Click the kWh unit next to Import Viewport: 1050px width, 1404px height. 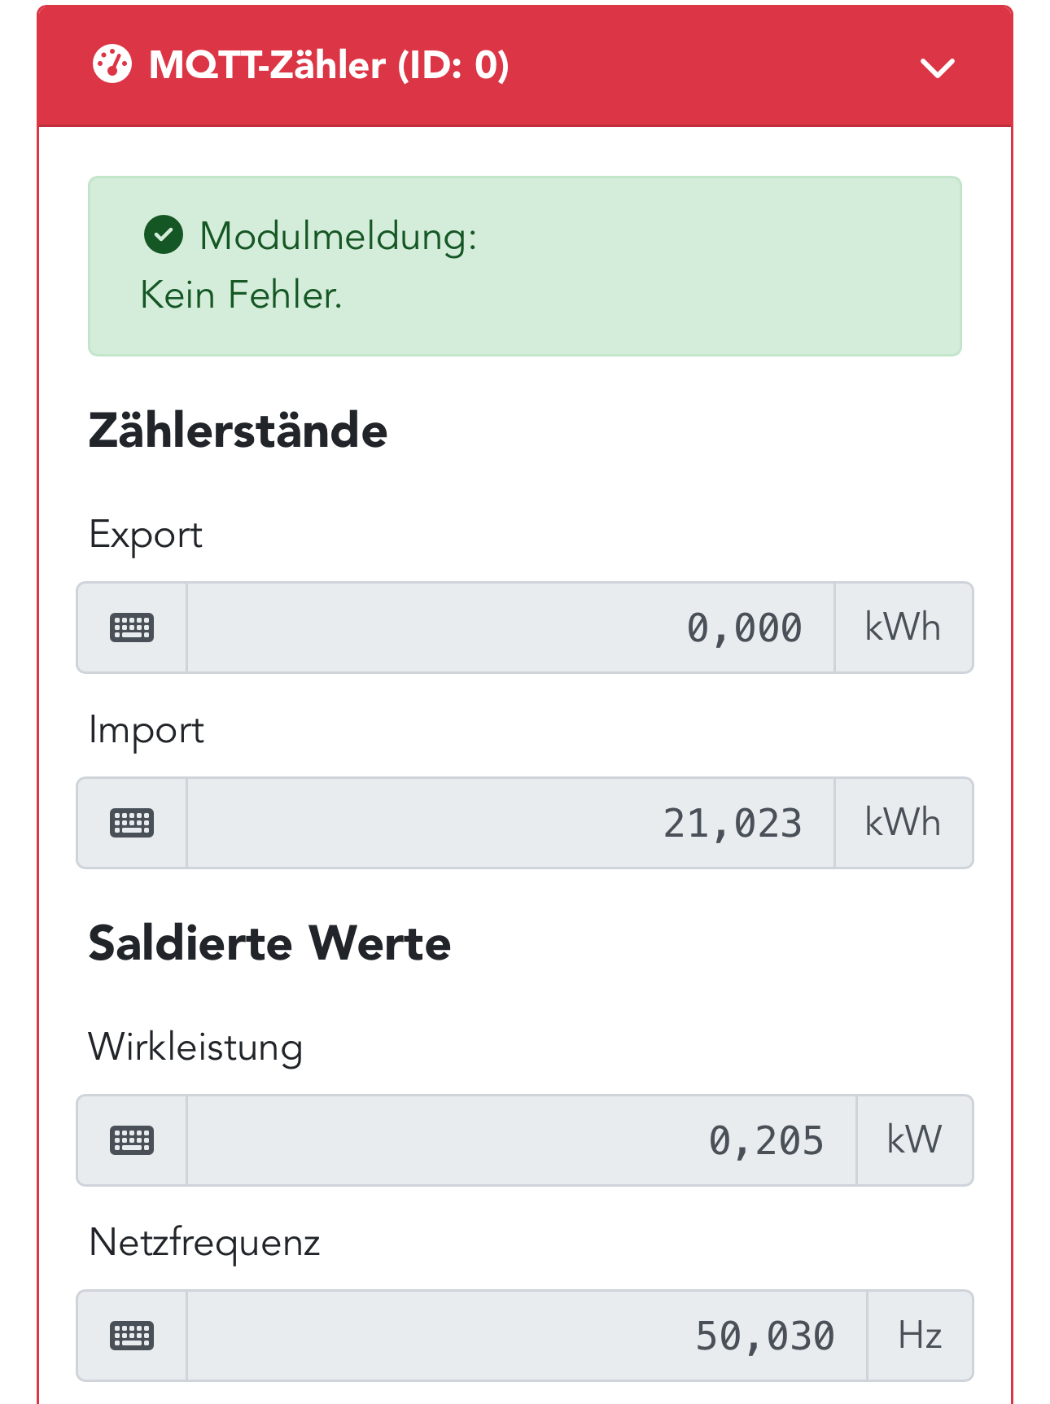903,823
